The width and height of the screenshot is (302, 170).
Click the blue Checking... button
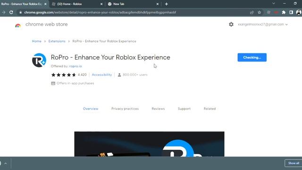click(x=252, y=58)
